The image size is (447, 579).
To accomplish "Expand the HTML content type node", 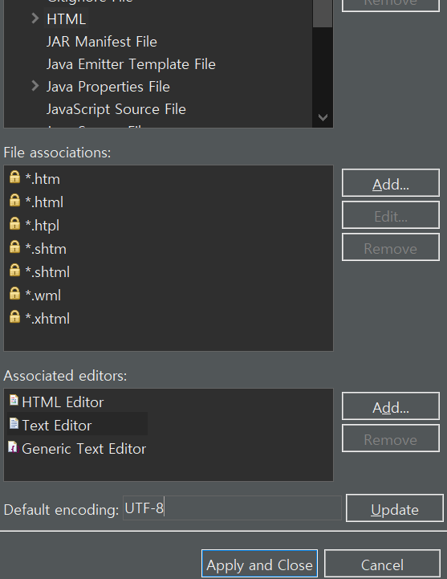I will point(35,18).
